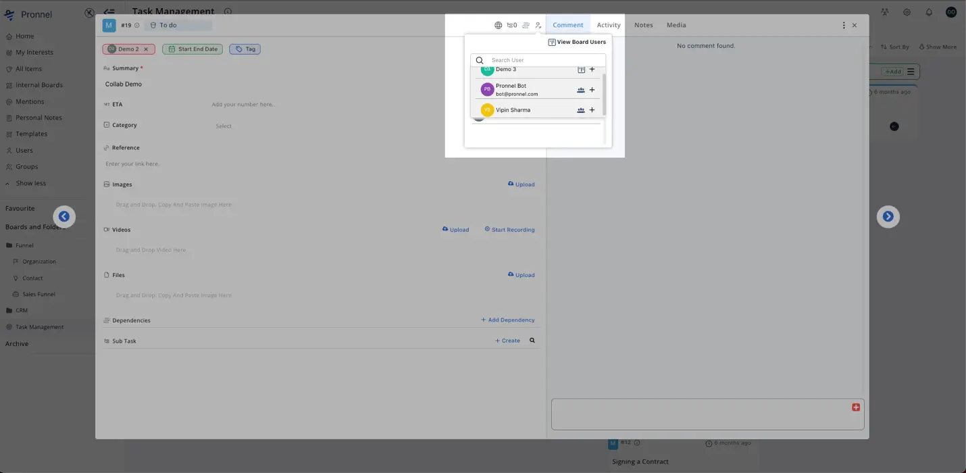Collapse sidebar with Show less
Screen dimensions: 966x473
click(x=26, y=183)
